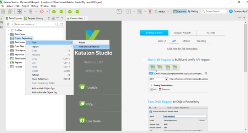Switch to the Recents tab
The image size is (248, 133).
(211, 33)
